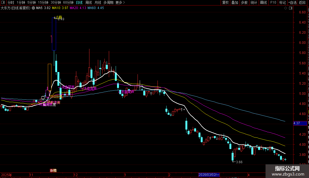
Task: Click the 叠加 overlay button
Action: (235, 2)
